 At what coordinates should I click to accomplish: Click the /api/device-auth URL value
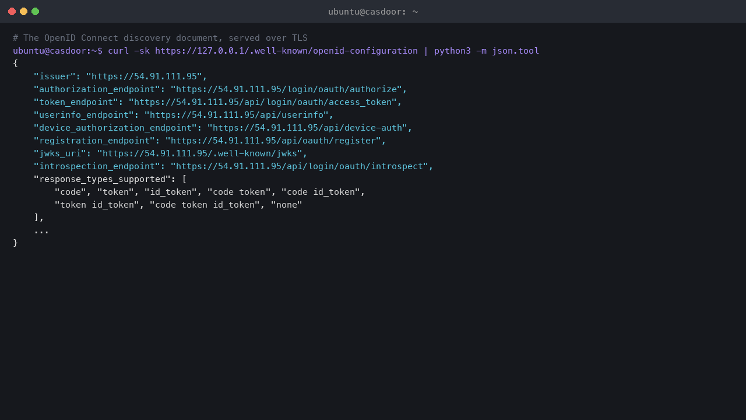click(x=307, y=128)
